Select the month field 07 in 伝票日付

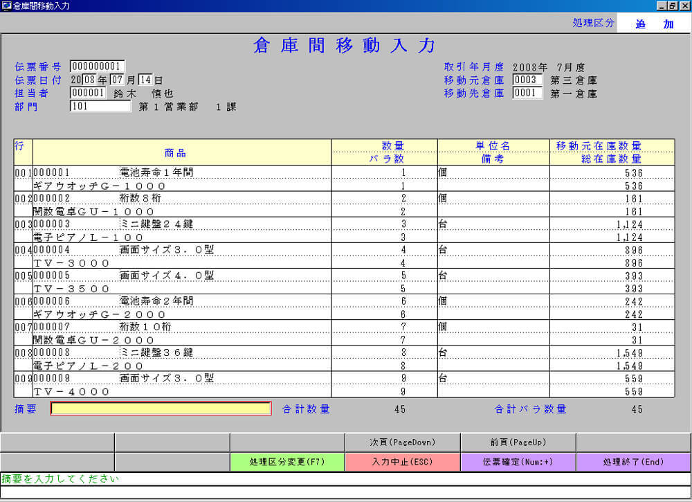point(117,80)
